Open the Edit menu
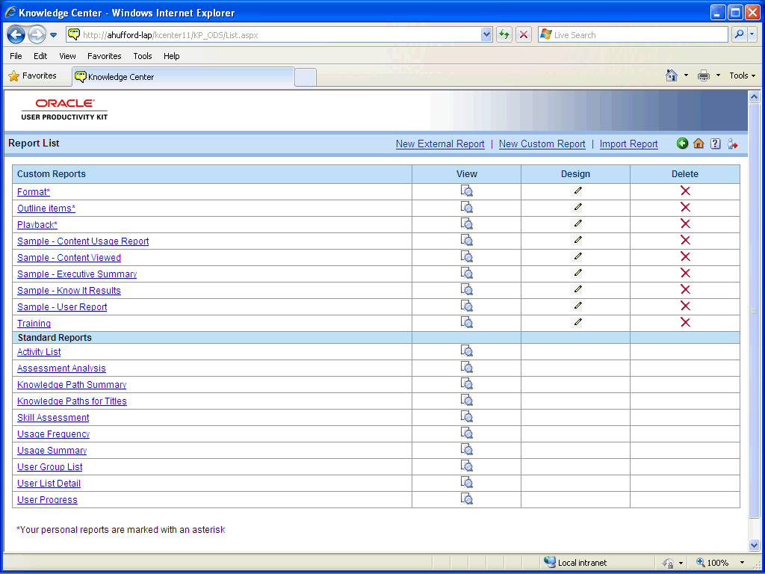765x574 pixels. point(40,56)
